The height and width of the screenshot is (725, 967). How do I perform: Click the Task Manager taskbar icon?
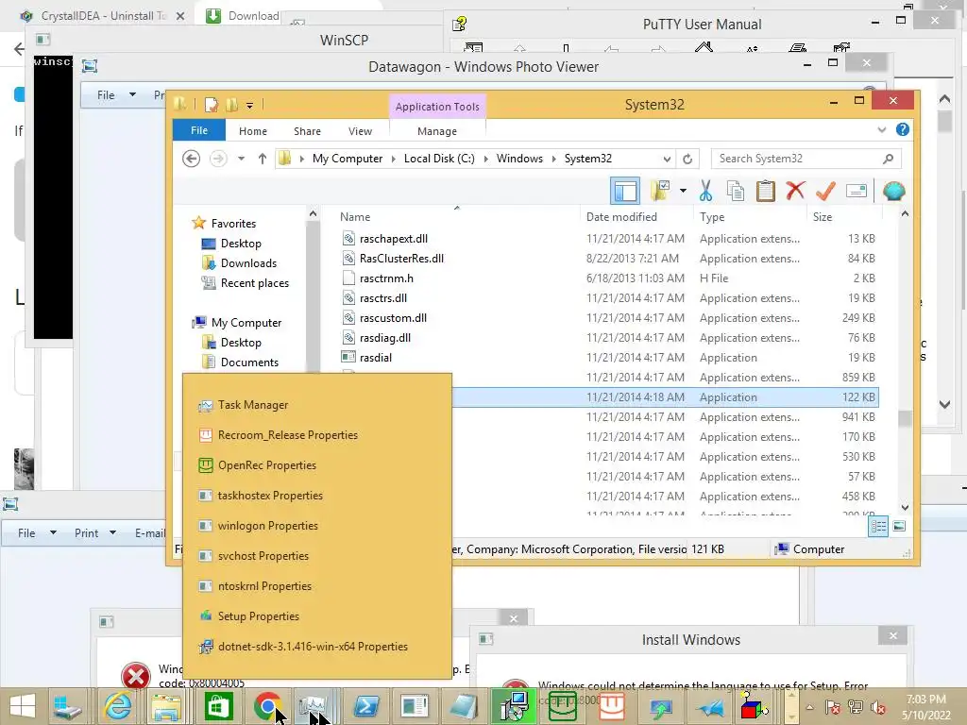pyautogui.click(x=314, y=706)
